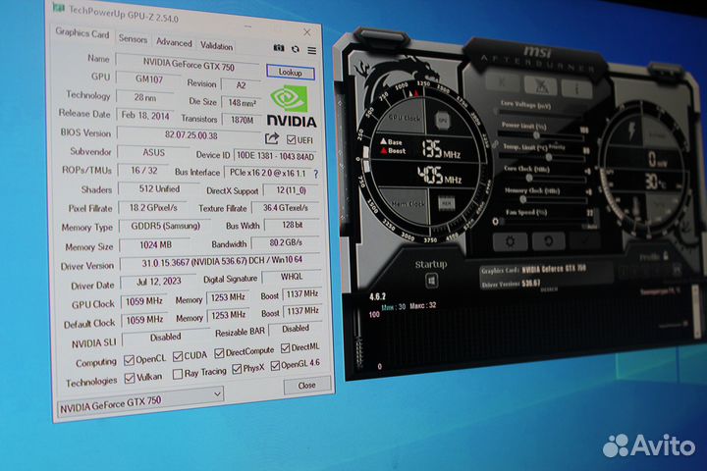Click the GPU-Z refresh icon
Viewport: 707px width, 471px height.
click(x=296, y=49)
